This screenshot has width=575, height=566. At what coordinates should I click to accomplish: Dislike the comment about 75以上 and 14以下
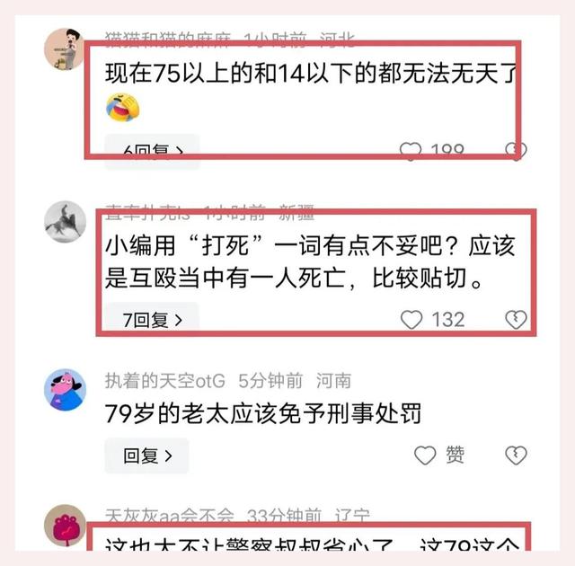(x=516, y=150)
